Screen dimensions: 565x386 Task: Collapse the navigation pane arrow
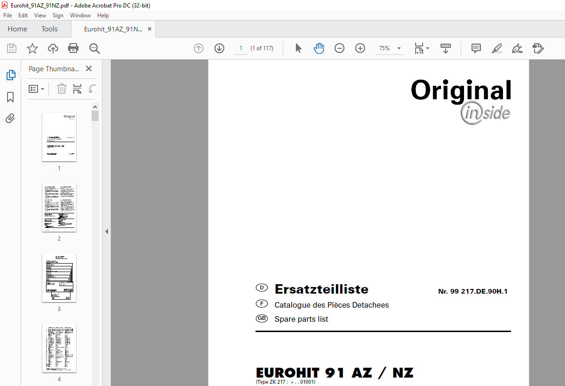107,231
